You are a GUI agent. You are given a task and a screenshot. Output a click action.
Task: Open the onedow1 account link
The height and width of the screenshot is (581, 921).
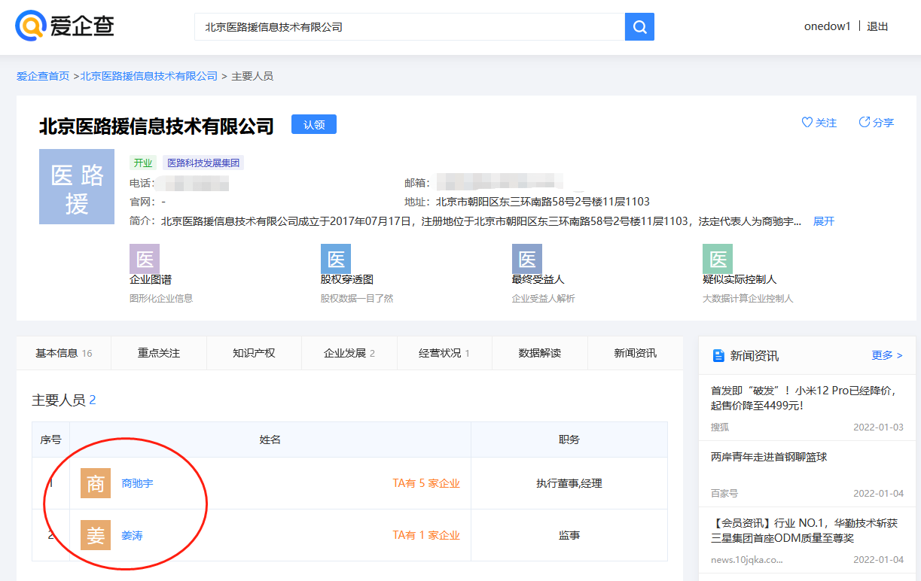tap(827, 26)
